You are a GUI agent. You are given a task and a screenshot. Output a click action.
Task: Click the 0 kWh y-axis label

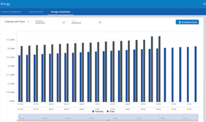point(12,101)
